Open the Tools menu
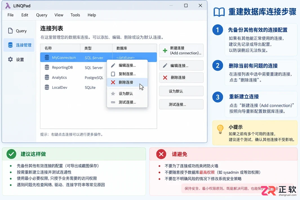The width and height of the screenshot is (300, 200). click(x=75, y=15)
